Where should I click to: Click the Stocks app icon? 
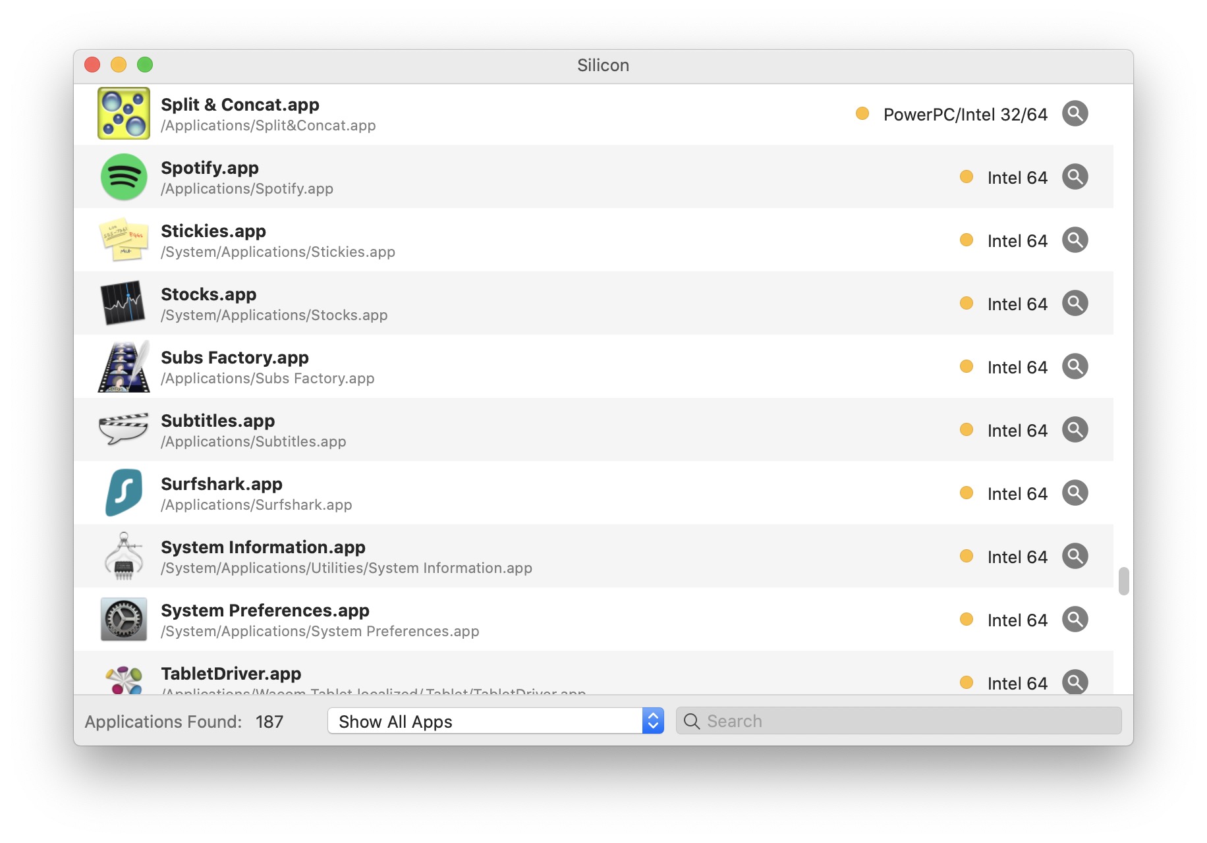[x=124, y=303]
